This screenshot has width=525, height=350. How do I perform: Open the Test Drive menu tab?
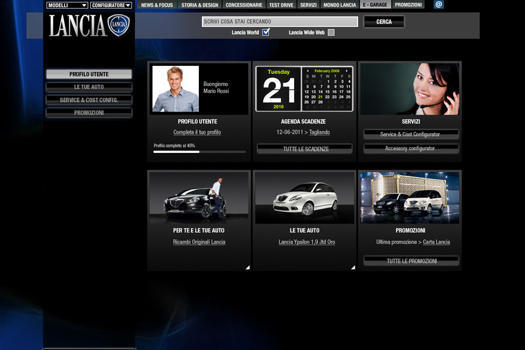pos(281,5)
